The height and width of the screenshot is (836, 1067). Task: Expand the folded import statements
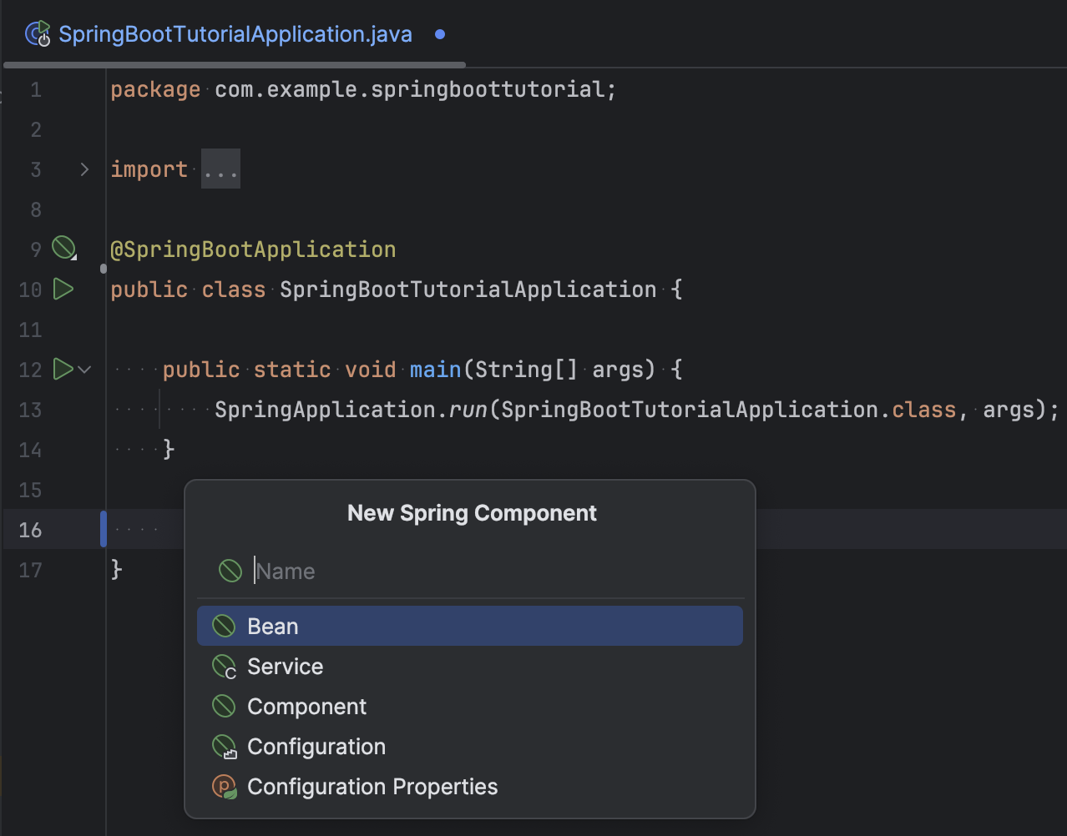[84, 169]
